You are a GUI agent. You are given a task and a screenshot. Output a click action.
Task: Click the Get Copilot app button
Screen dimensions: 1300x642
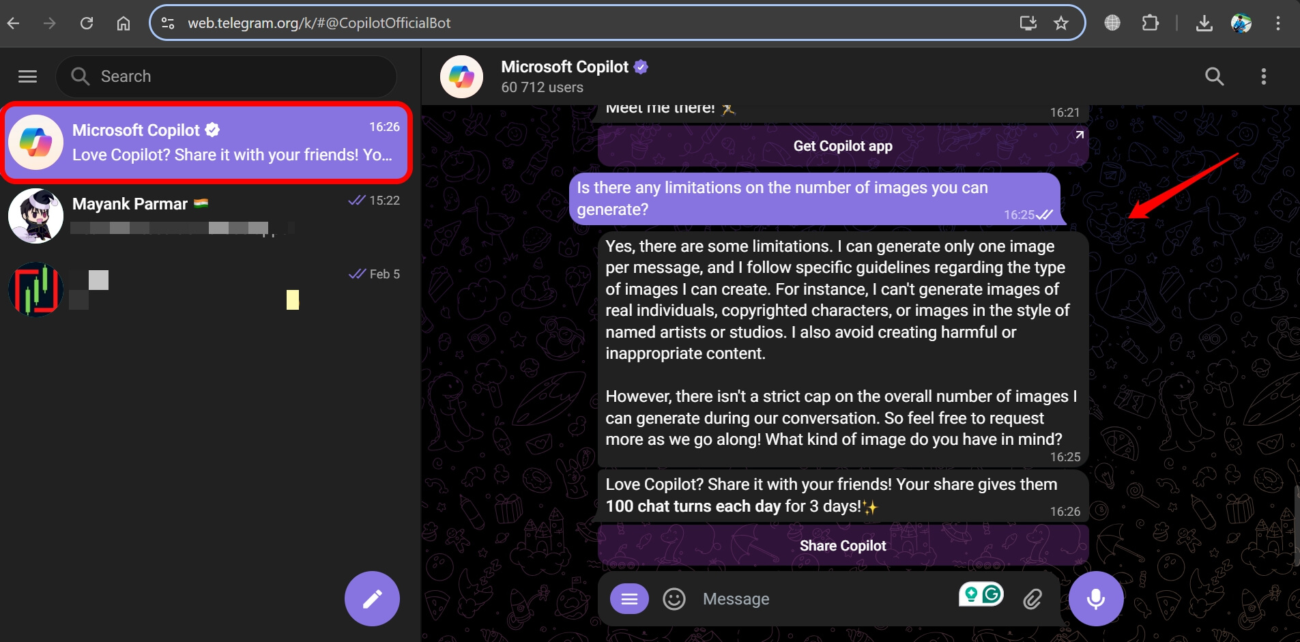[842, 145]
